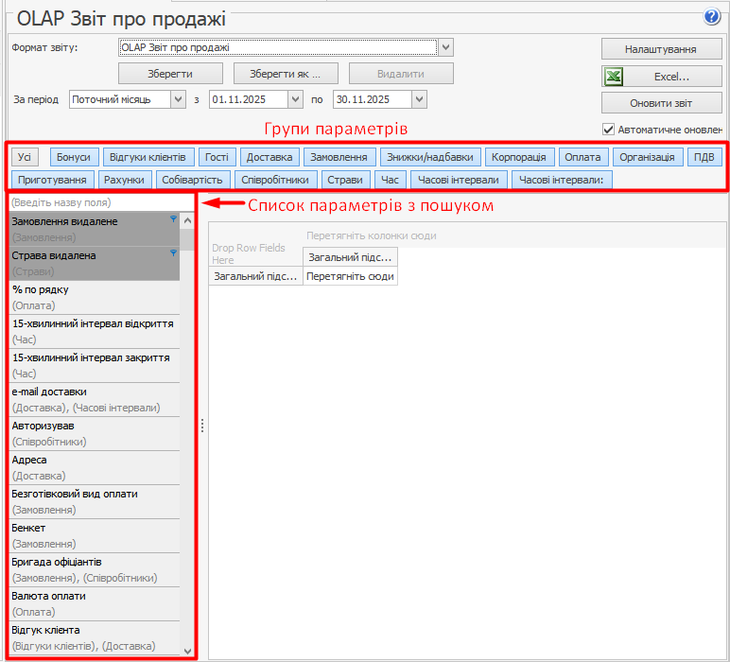This screenshot has width=730, height=662.
Task: Click the parameter list scroll down arrow
Action: (x=187, y=650)
